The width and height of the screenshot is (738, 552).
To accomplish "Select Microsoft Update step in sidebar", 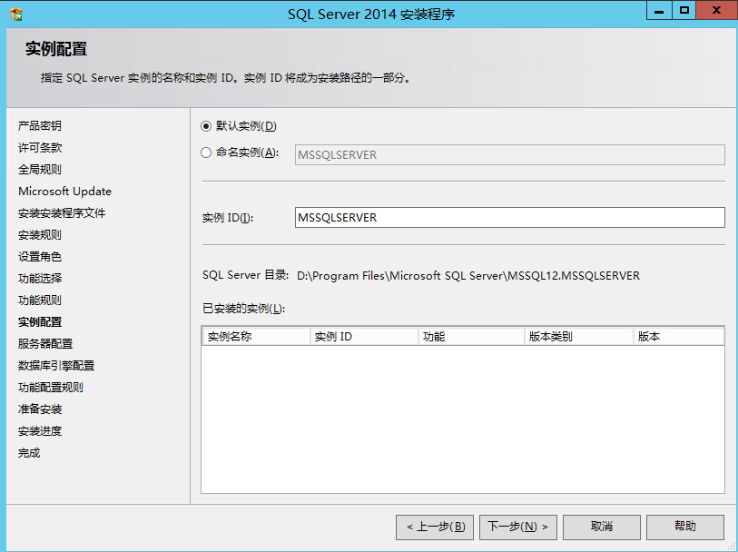I will point(65,191).
